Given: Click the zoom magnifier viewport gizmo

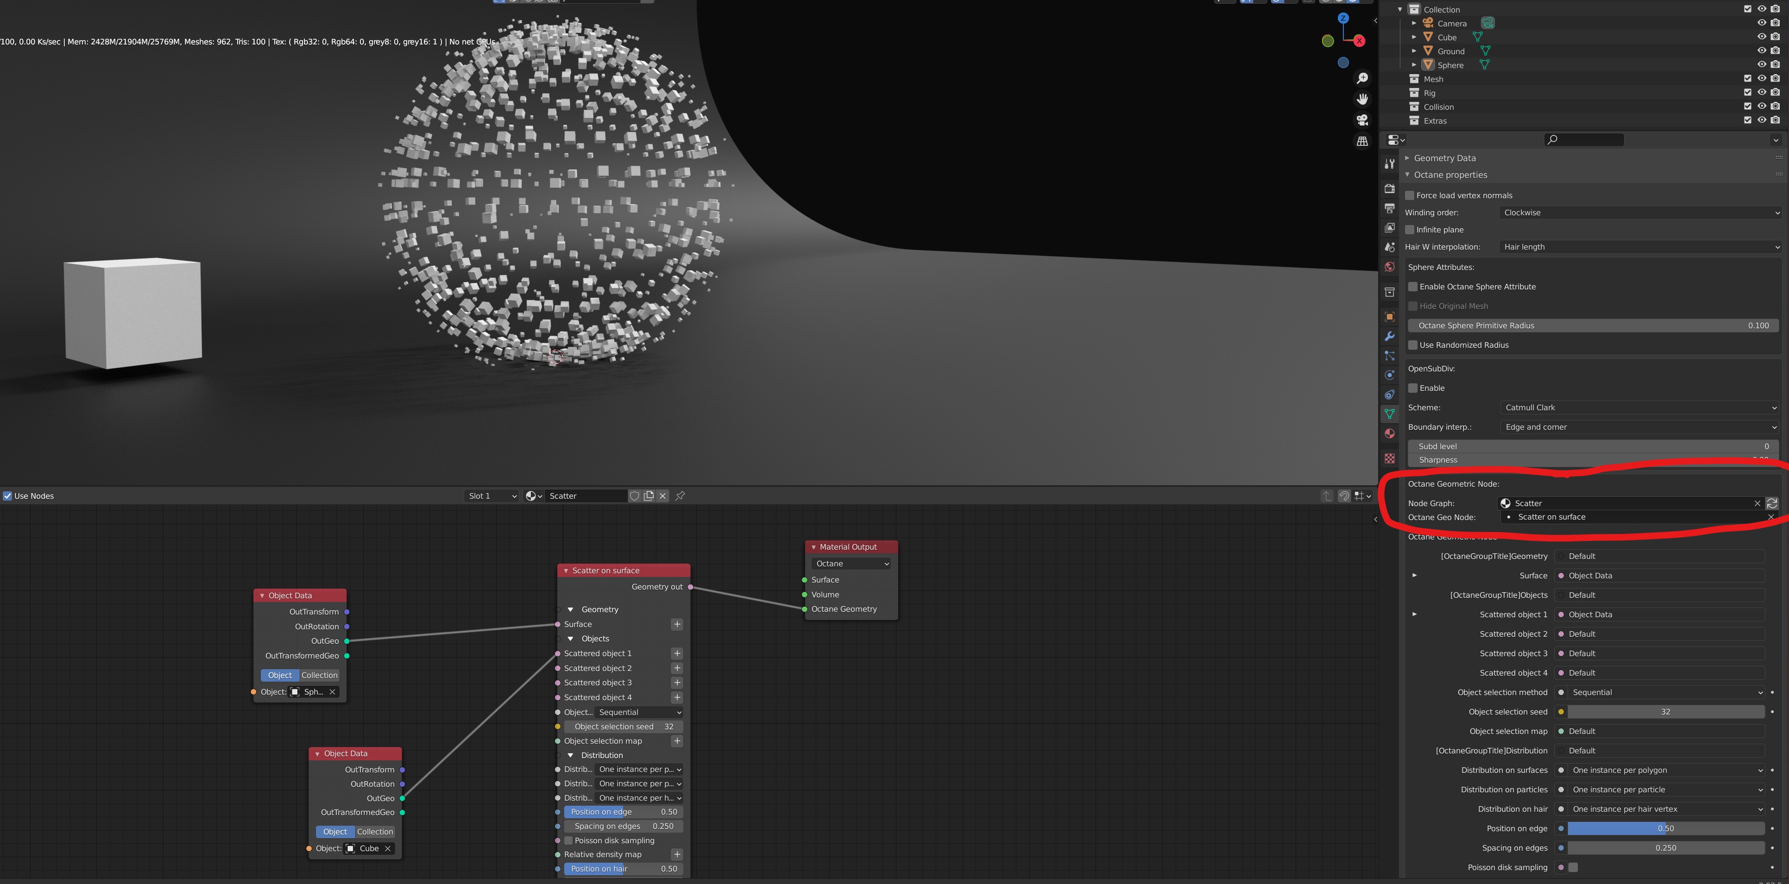Looking at the screenshot, I should click(1362, 78).
